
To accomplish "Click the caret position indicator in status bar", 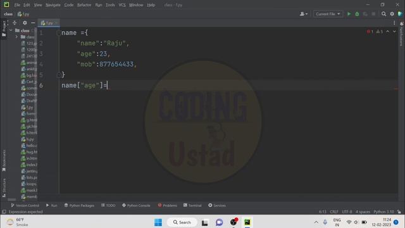I will [322, 212].
